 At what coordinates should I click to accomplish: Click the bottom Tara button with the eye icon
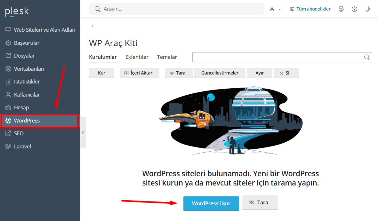point(260,203)
